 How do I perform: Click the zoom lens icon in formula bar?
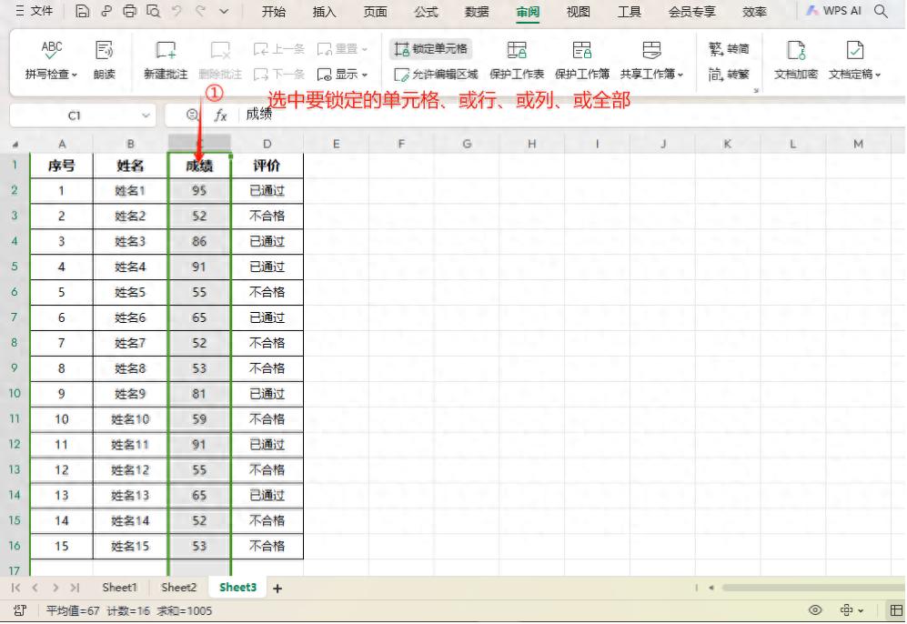coord(192,116)
